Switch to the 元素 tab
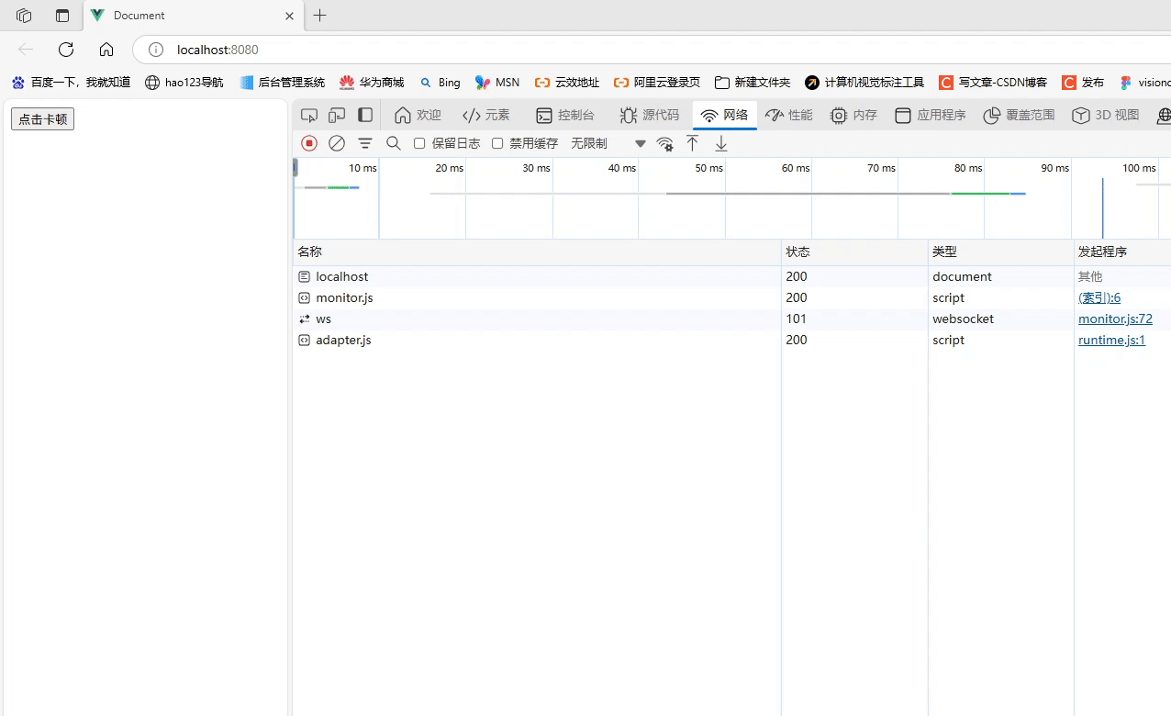1171x716 pixels. (x=486, y=116)
